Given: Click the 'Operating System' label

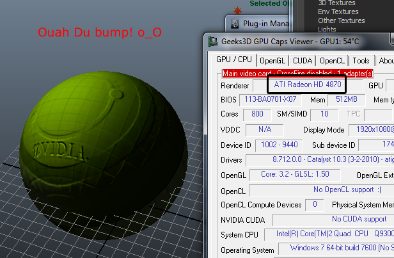Looking at the screenshot, I should click(x=248, y=250).
